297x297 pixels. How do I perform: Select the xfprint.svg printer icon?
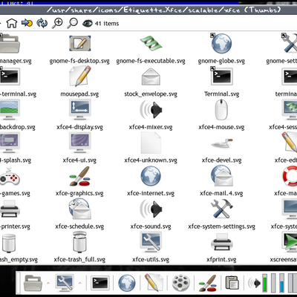(222, 242)
